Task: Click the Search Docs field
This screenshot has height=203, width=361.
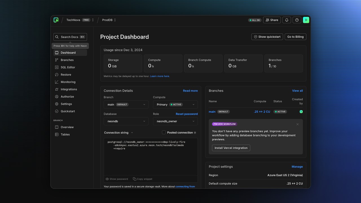Action: point(70,37)
